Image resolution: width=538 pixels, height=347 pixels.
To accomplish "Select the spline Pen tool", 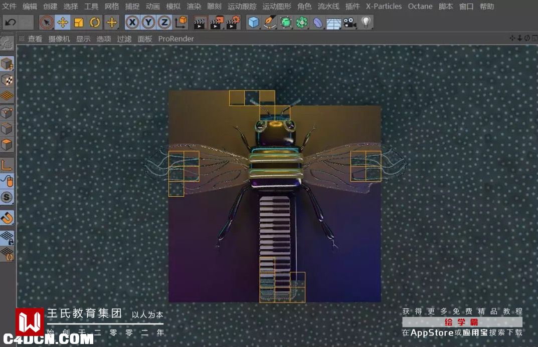I will [270, 23].
